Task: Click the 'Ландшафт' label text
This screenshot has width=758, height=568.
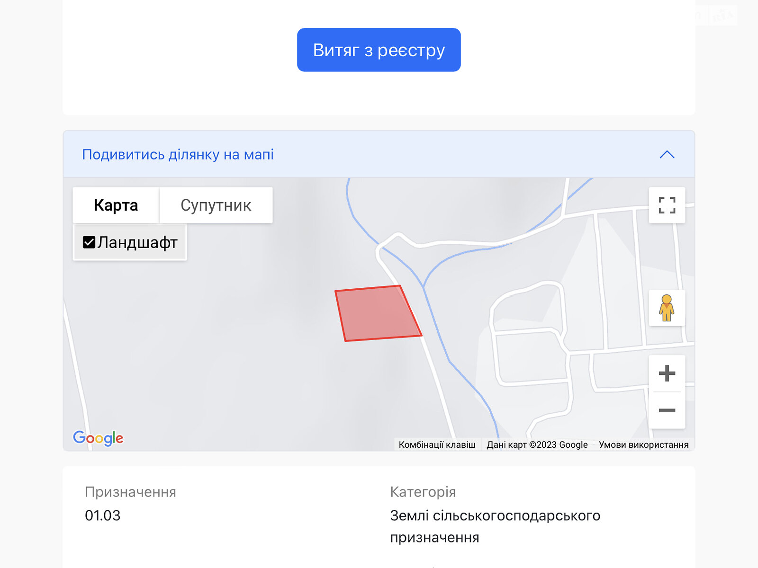Action: pyautogui.click(x=137, y=242)
